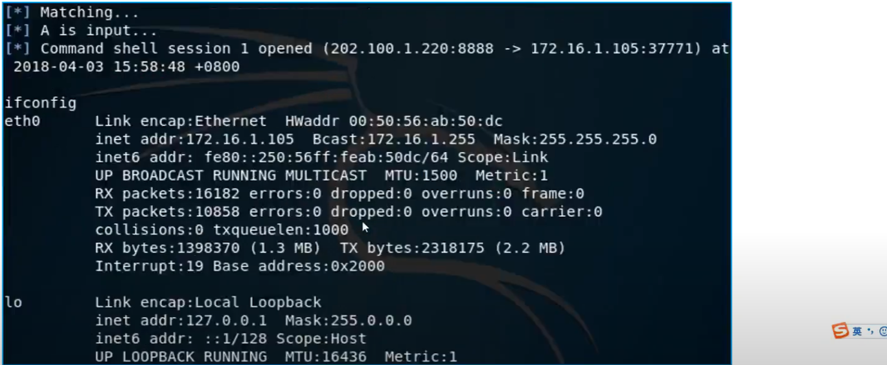The image size is (887, 365).
Task: Click the inet6 fe80 Scope:Link address
Action: (321, 157)
